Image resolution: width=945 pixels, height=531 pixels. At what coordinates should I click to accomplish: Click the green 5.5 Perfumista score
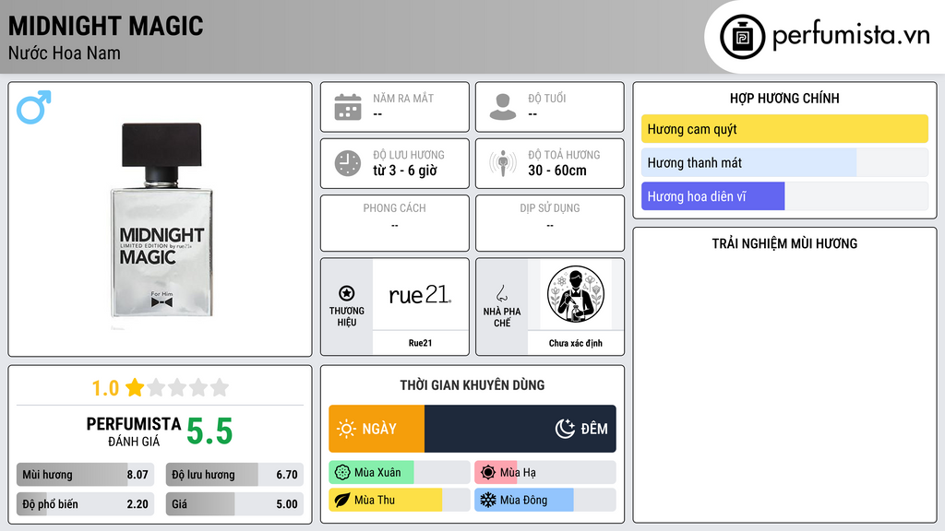click(209, 431)
